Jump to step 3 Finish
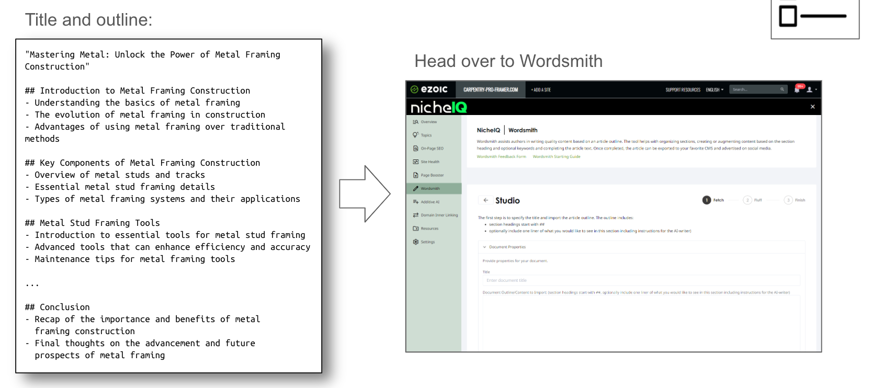 795,200
